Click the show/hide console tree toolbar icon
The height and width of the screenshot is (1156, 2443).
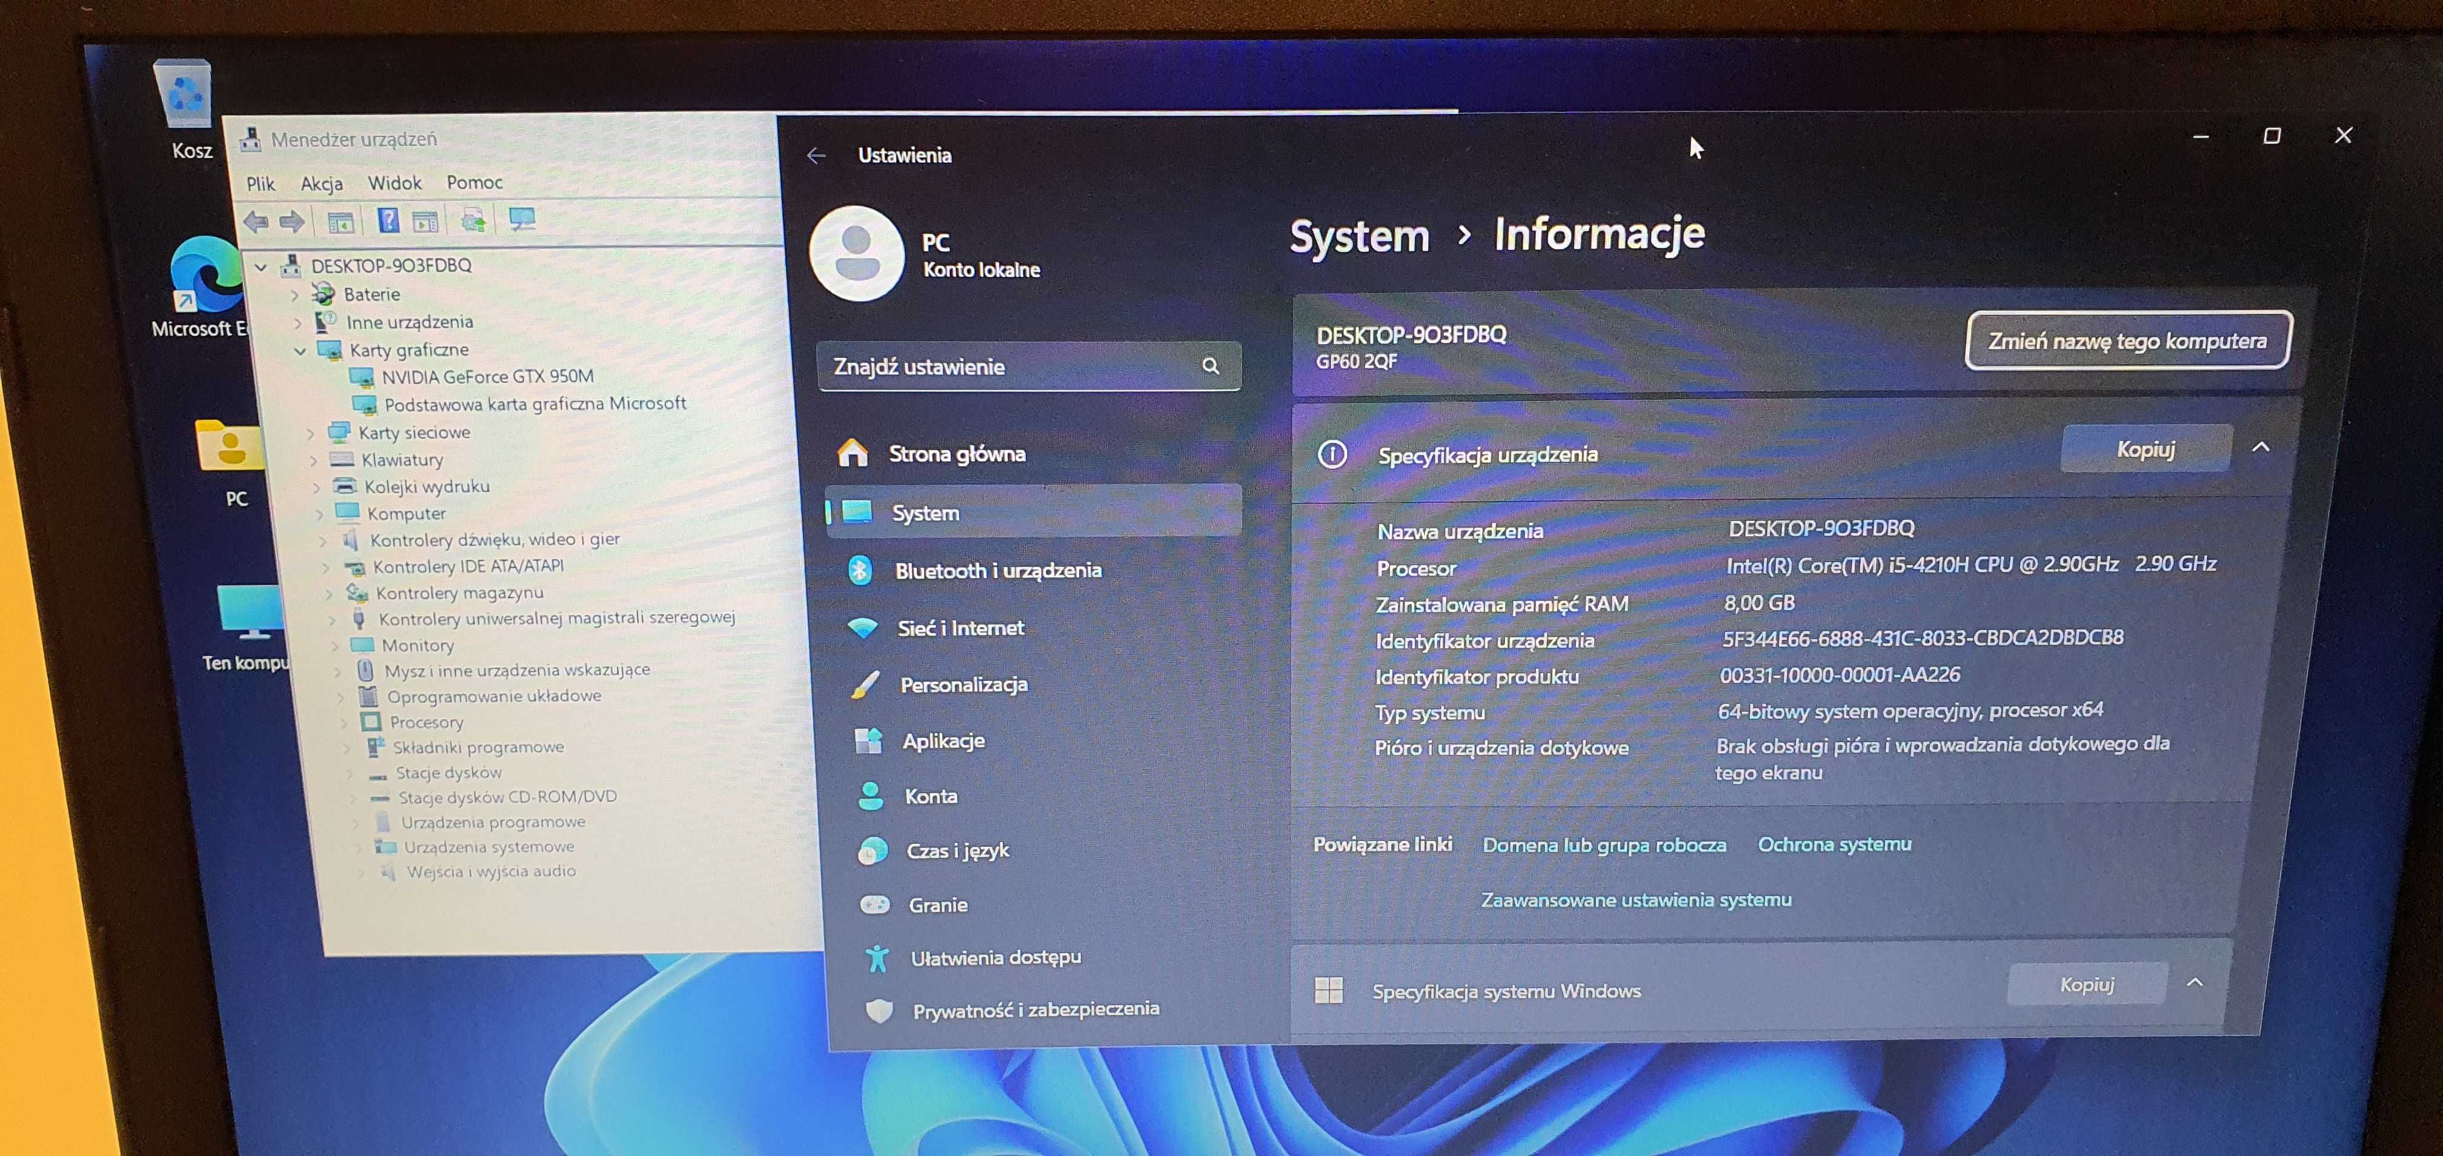coord(341,222)
